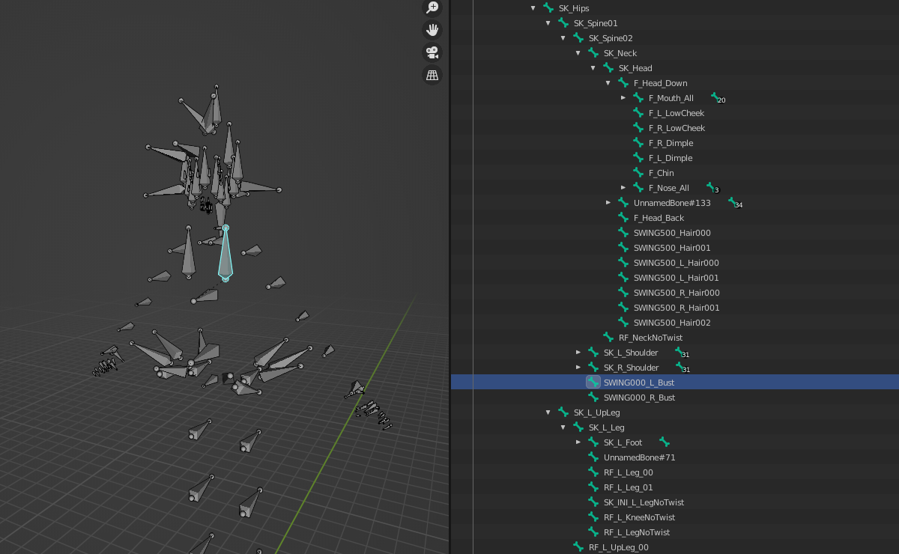Select the F_R_LowCheek bone
This screenshot has width=899, height=554.
coord(676,128)
